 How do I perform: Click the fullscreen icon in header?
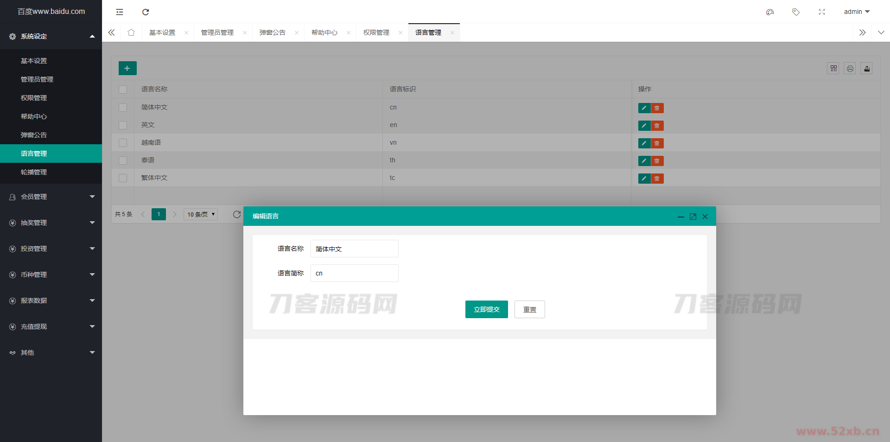tap(822, 12)
